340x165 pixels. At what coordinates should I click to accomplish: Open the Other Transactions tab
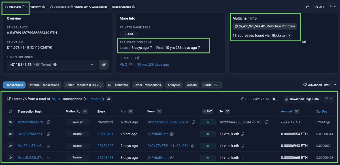148,85
